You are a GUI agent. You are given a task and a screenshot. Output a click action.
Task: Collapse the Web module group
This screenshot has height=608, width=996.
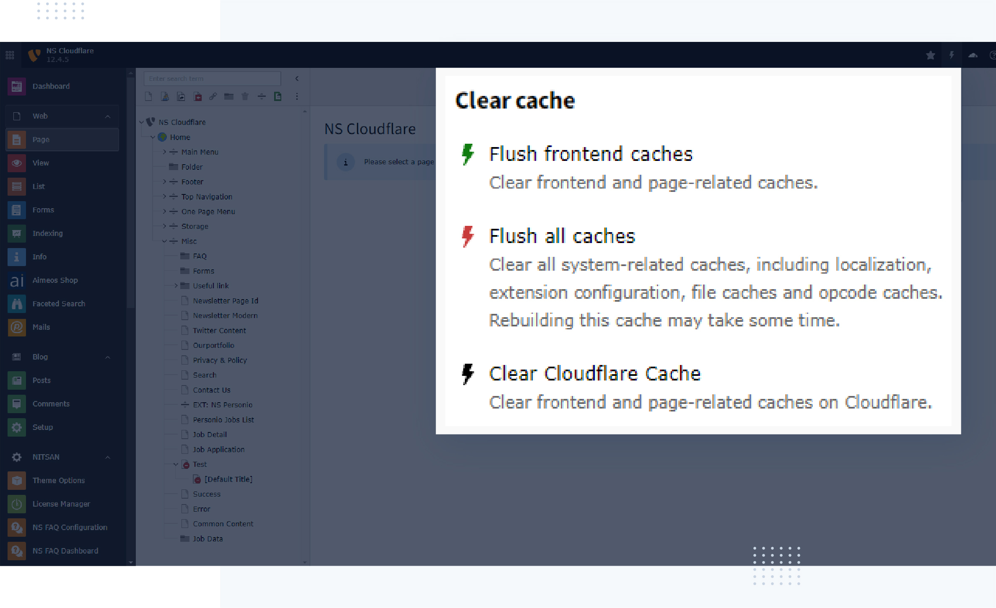[x=108, y=116]
